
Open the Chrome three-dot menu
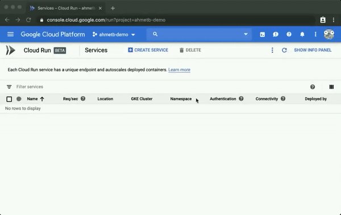[x=334, y=20]
